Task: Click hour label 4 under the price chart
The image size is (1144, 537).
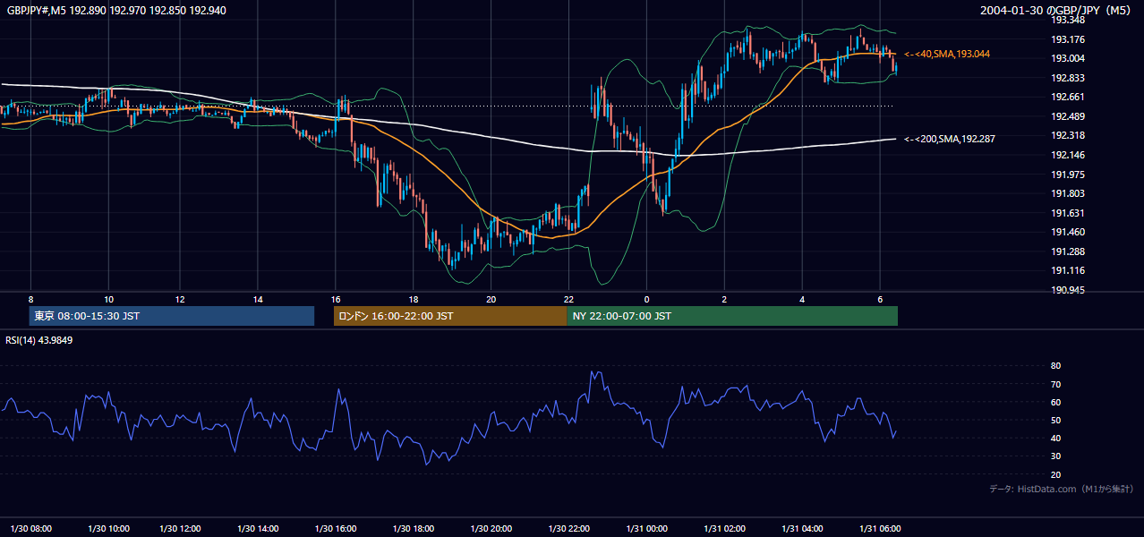Action: pos(802,299)
